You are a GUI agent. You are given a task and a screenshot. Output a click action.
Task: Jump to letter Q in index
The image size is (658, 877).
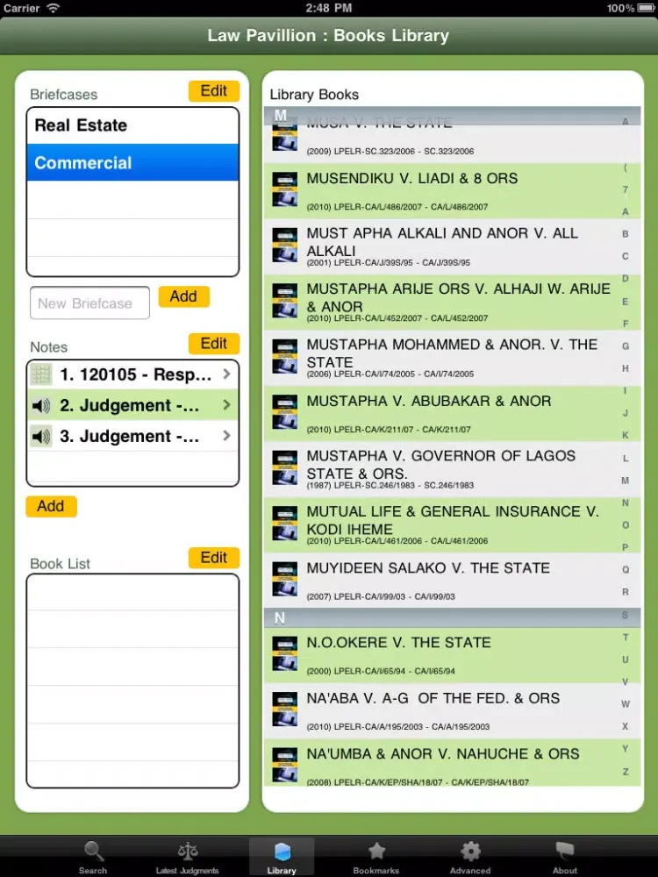pos(625,569)
